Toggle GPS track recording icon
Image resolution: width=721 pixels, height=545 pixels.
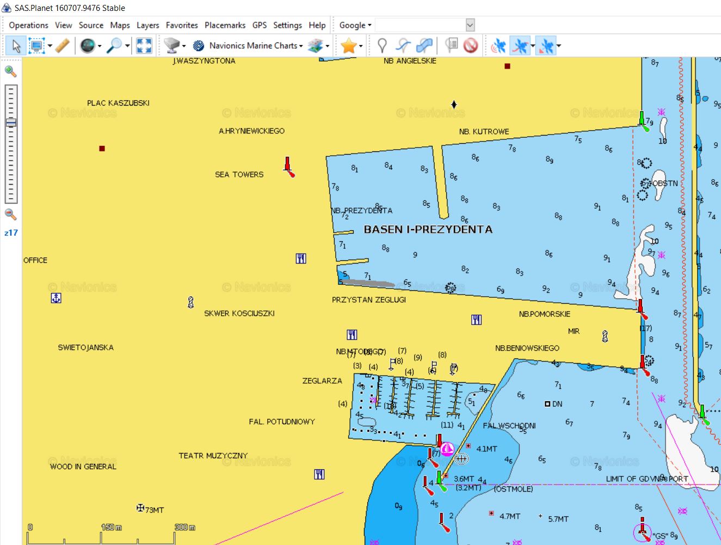(520, 46)
